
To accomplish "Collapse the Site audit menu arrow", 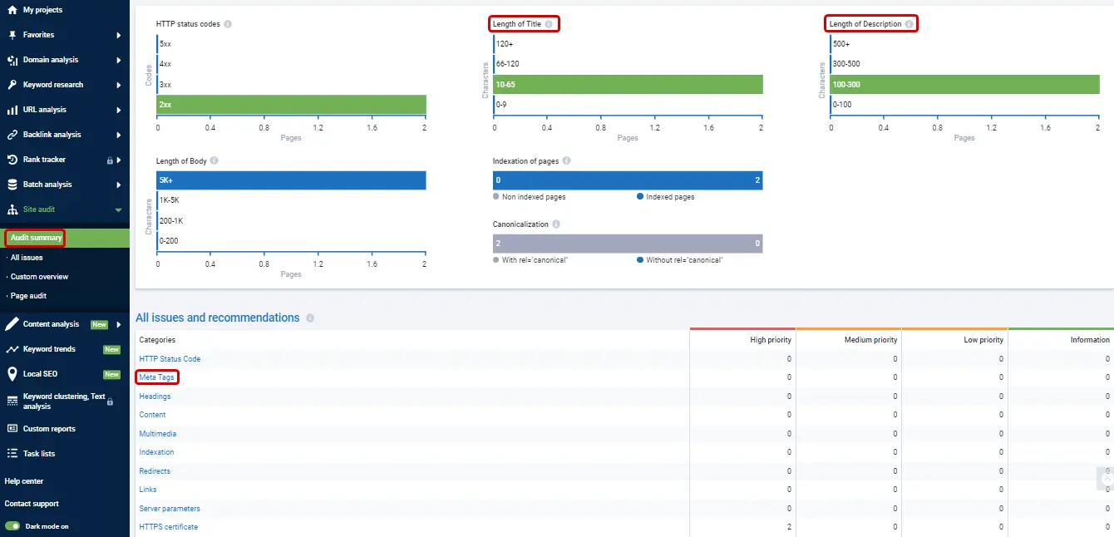I will (118, 210).
